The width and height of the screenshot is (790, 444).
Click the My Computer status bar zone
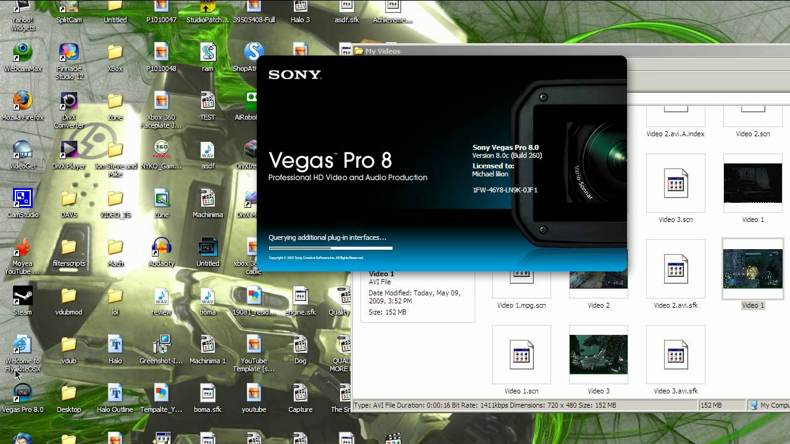(x=768, y=405)
